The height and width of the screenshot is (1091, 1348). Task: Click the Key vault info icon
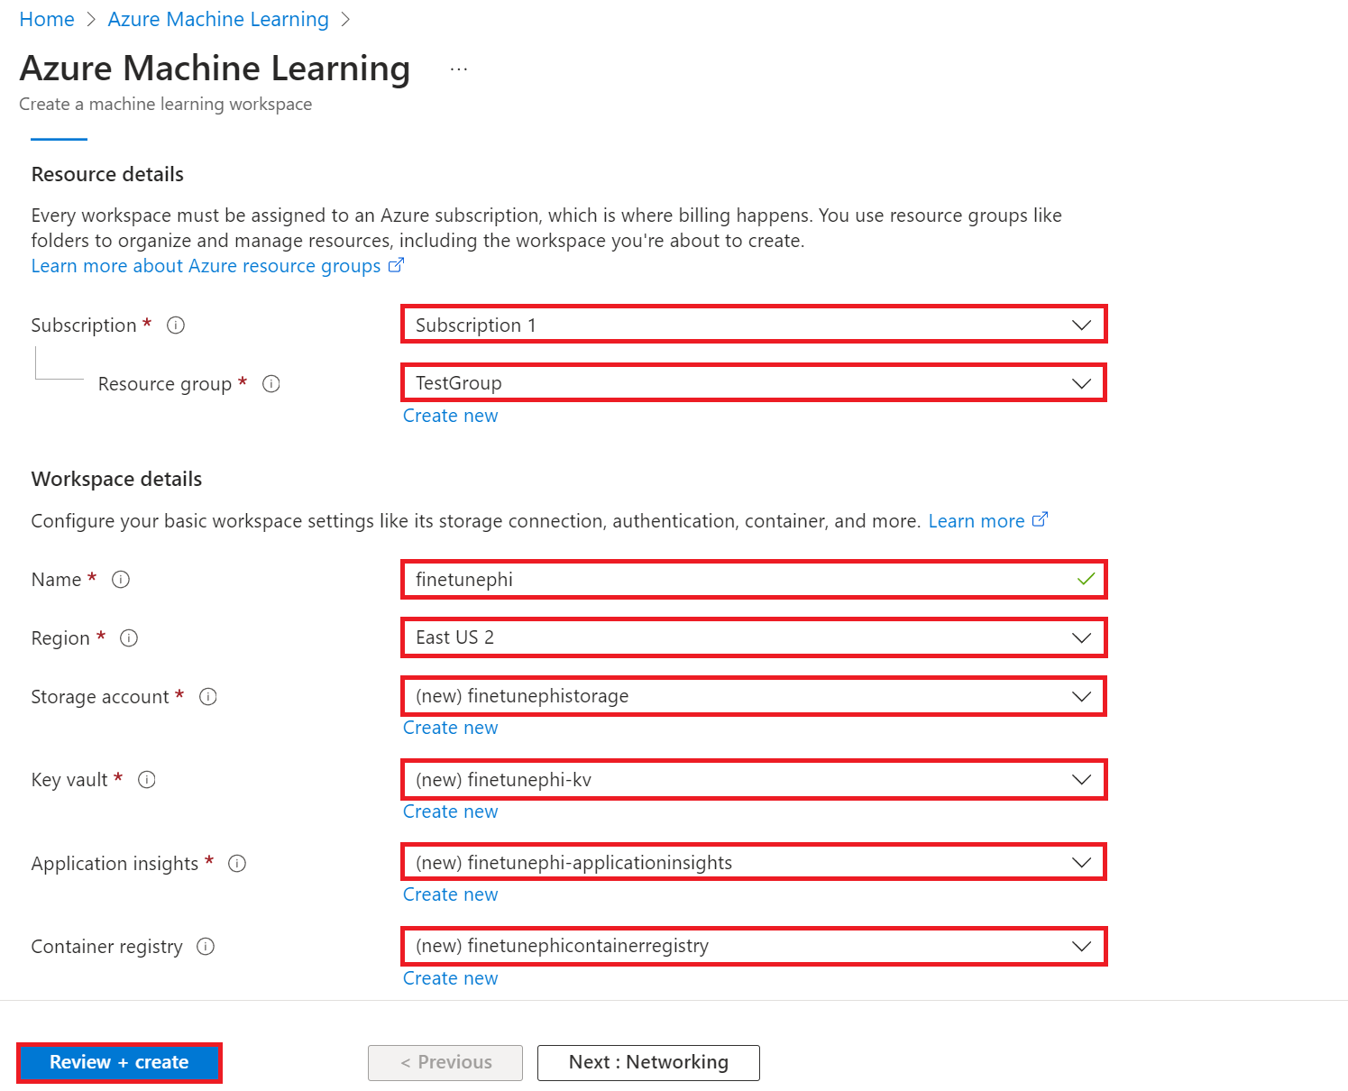pyautogui.click(x=147, y=780)
